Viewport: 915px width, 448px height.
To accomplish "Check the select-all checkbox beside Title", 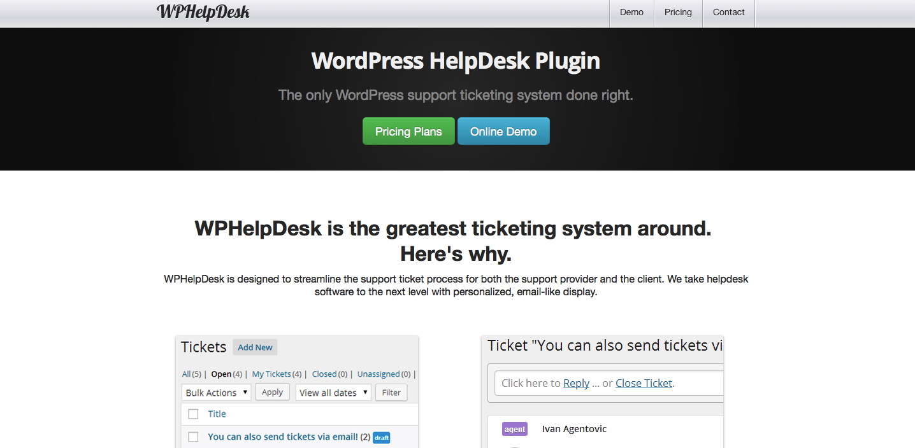I will 193,414.
